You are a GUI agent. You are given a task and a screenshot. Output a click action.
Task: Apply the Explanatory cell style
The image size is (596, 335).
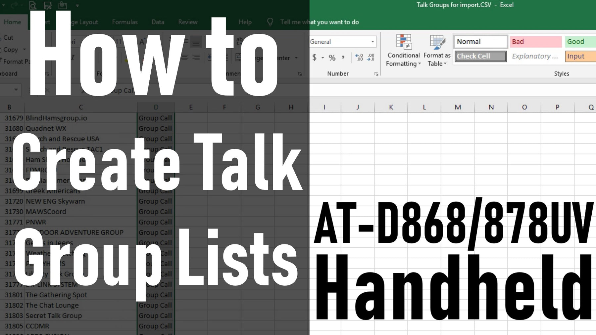[x=536, y=56]
